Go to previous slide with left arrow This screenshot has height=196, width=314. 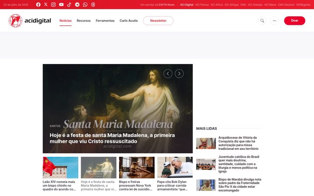pos(168,74)
